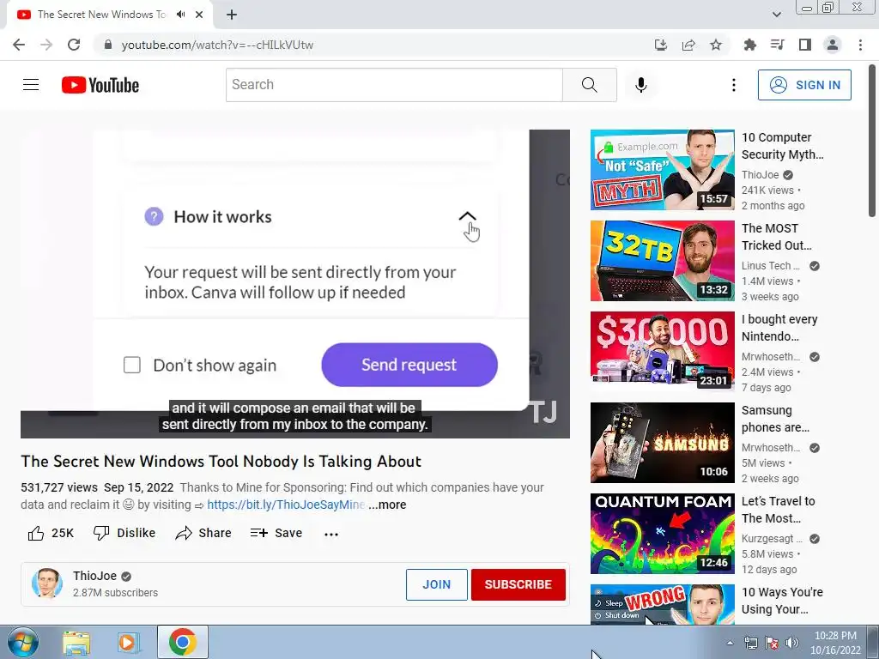Open the media controls icon in Chrome toolbar

(x=777, y=45)
